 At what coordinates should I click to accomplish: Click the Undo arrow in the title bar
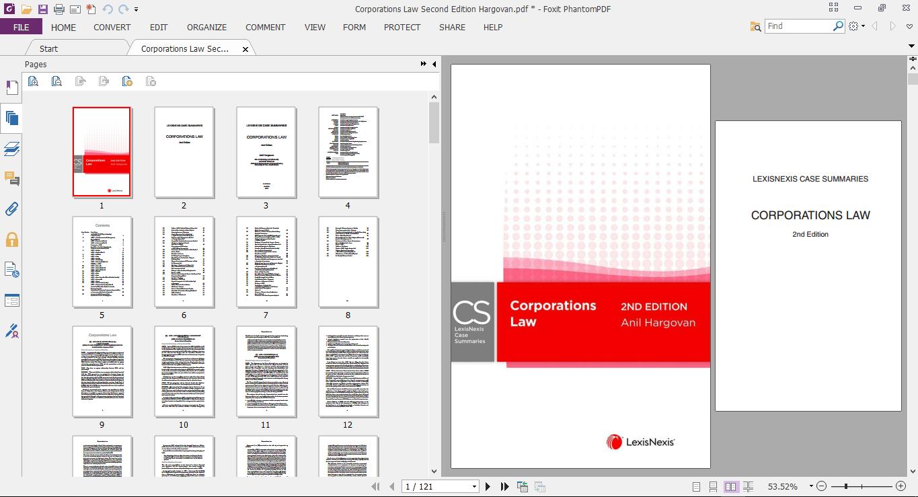pyautogui.click(x=108, y=9)
